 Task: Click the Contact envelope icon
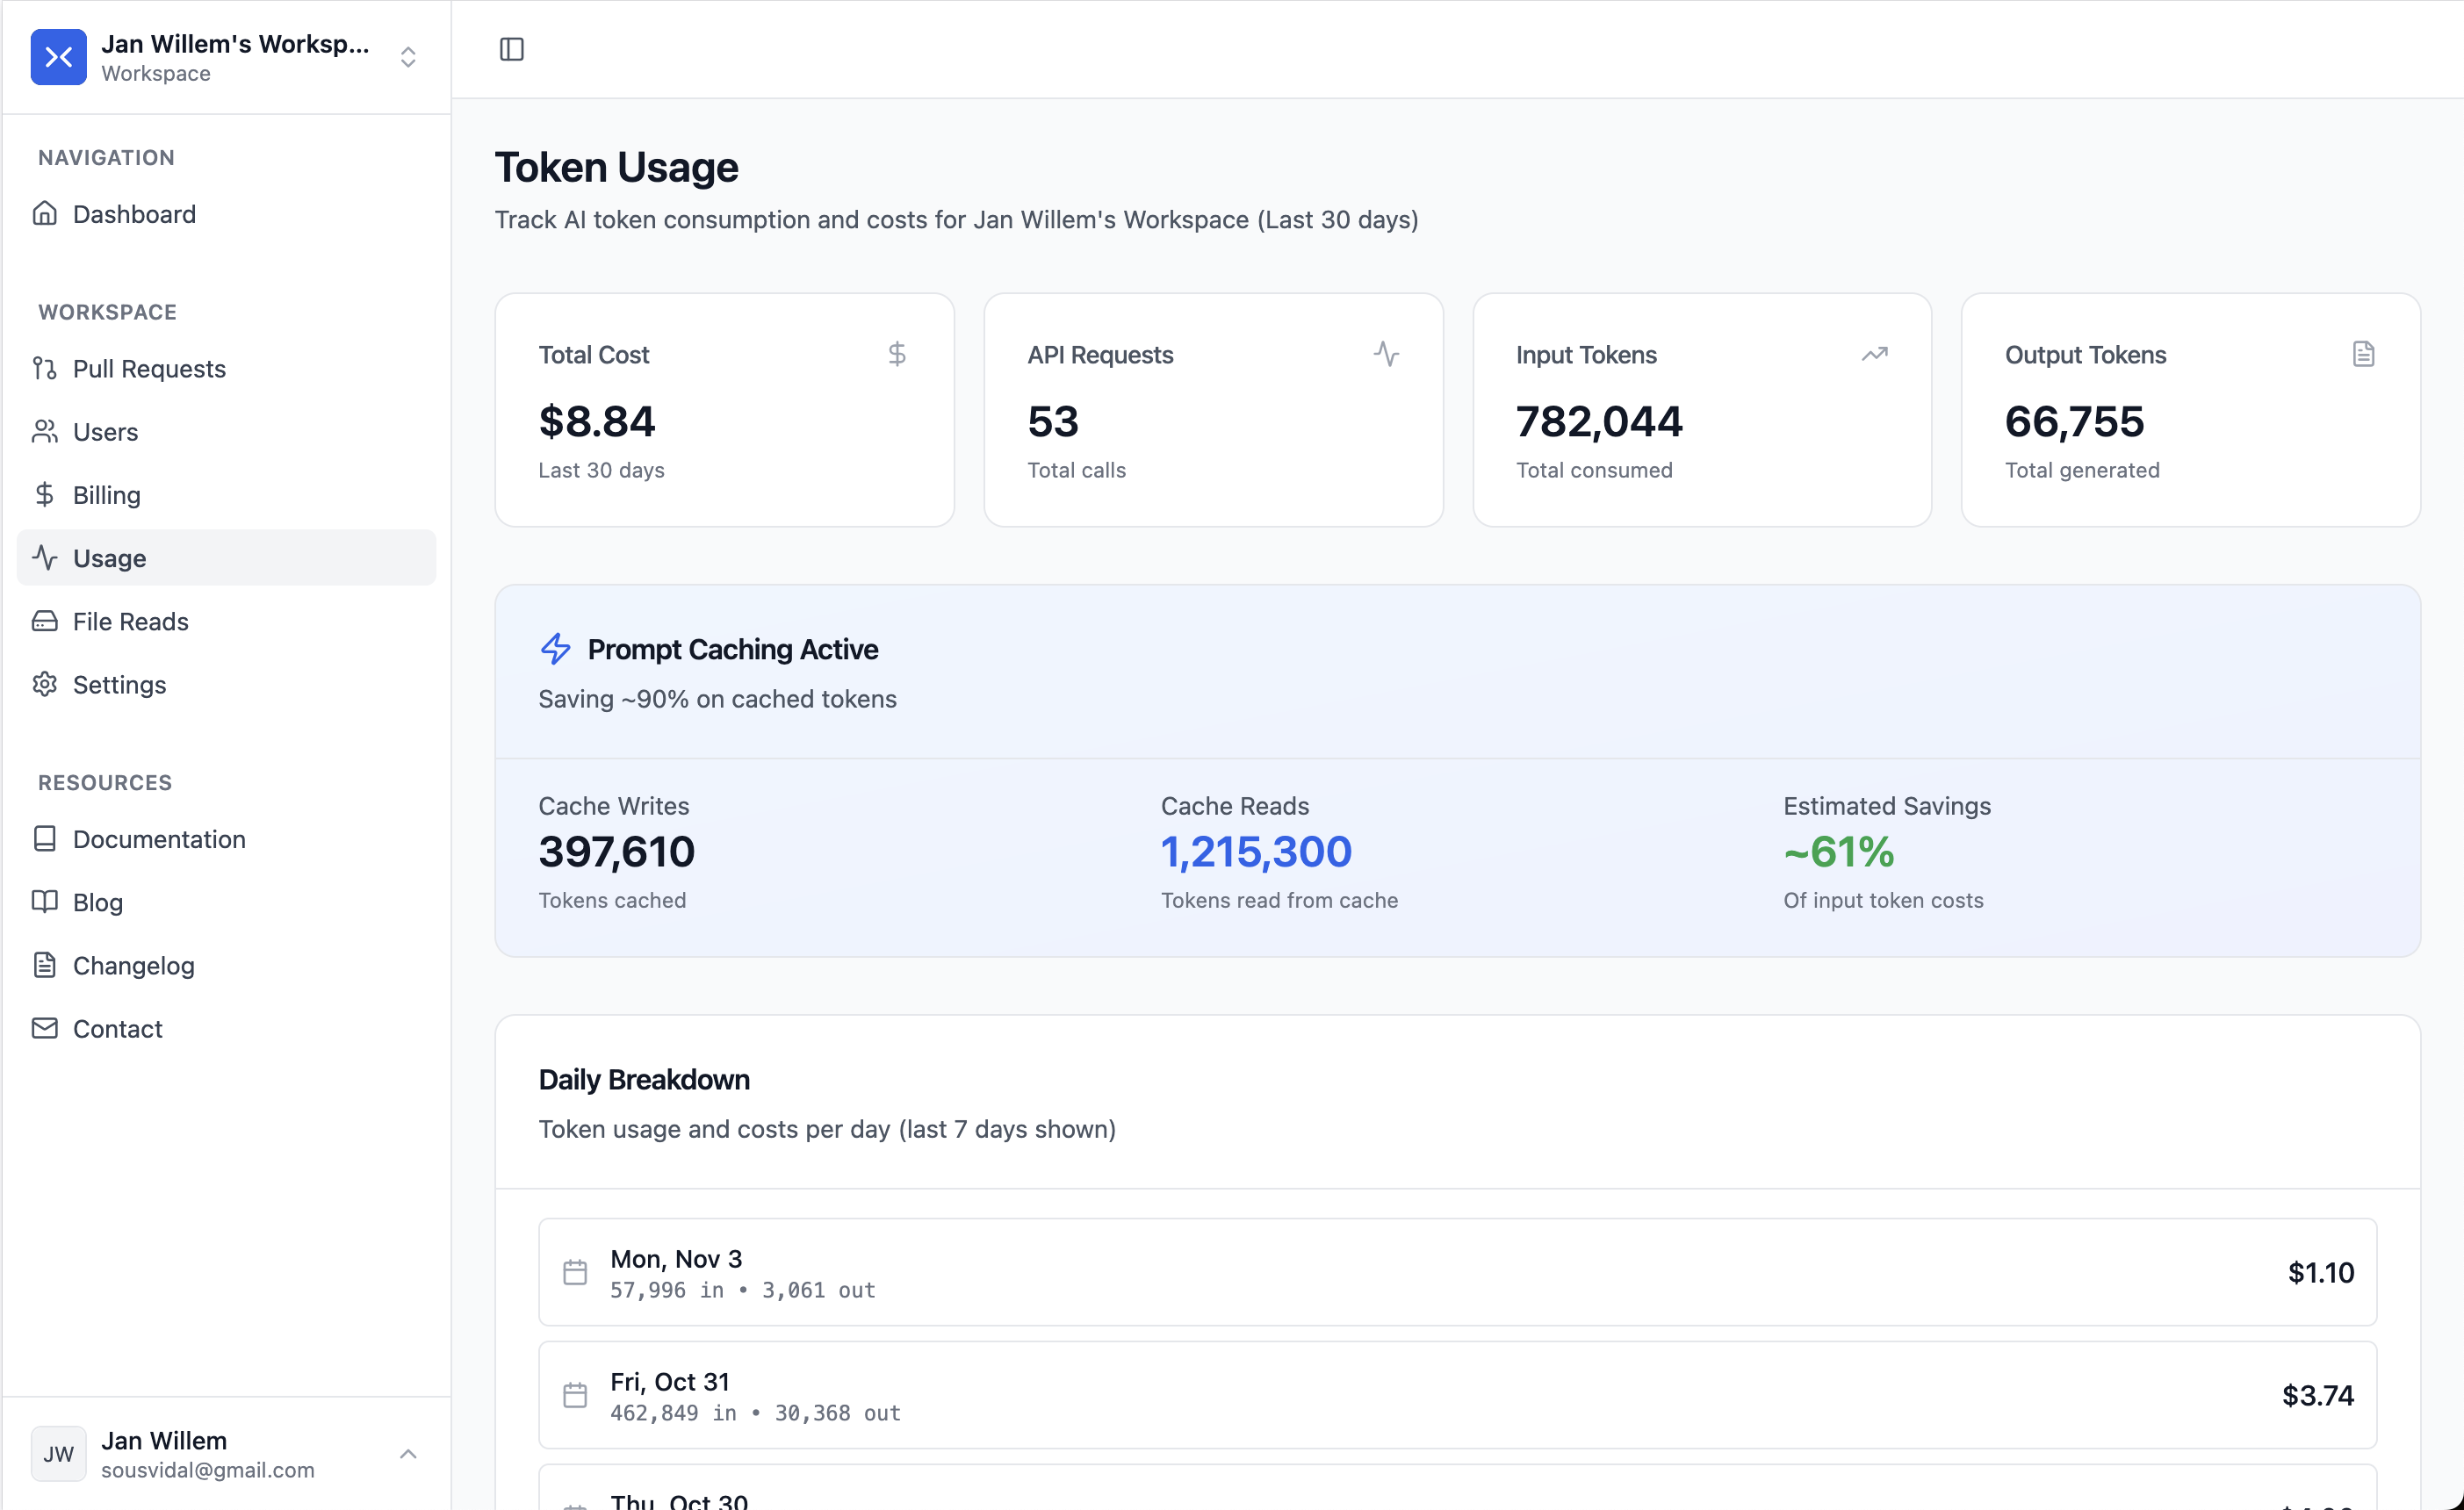coord(45,1028)
